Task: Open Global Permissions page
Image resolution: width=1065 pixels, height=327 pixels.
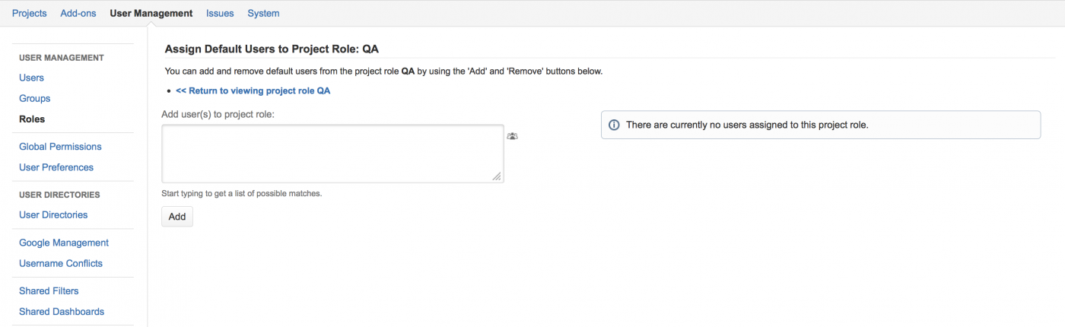Action: click(x=60, y=146)
